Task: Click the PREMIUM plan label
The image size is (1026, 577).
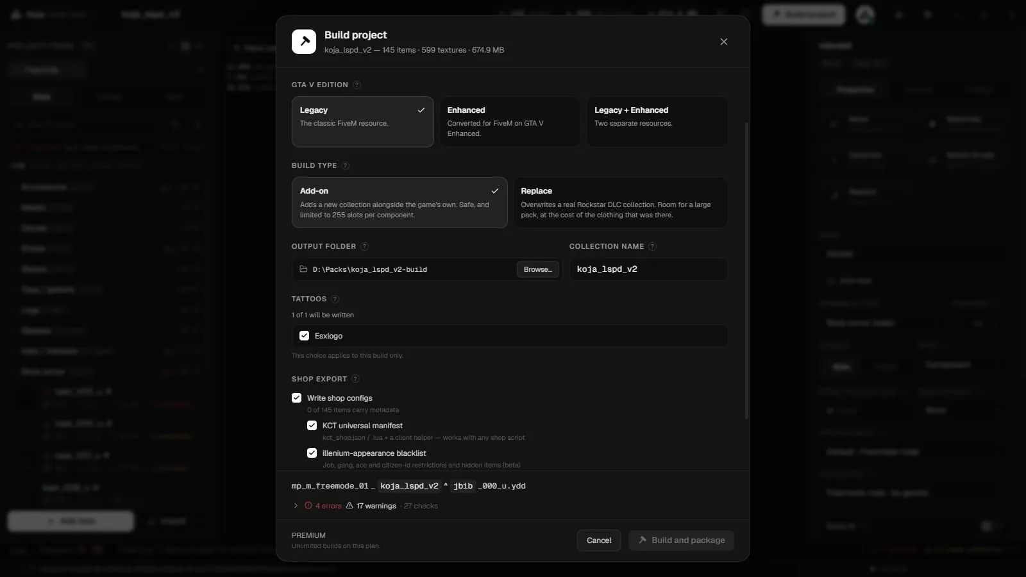Action: [x=308, y=535]
